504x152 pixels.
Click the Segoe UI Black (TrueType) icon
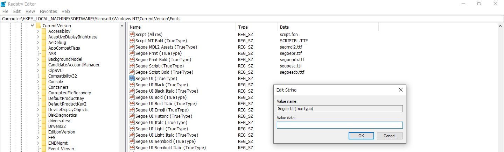click(x=132, y=85)
